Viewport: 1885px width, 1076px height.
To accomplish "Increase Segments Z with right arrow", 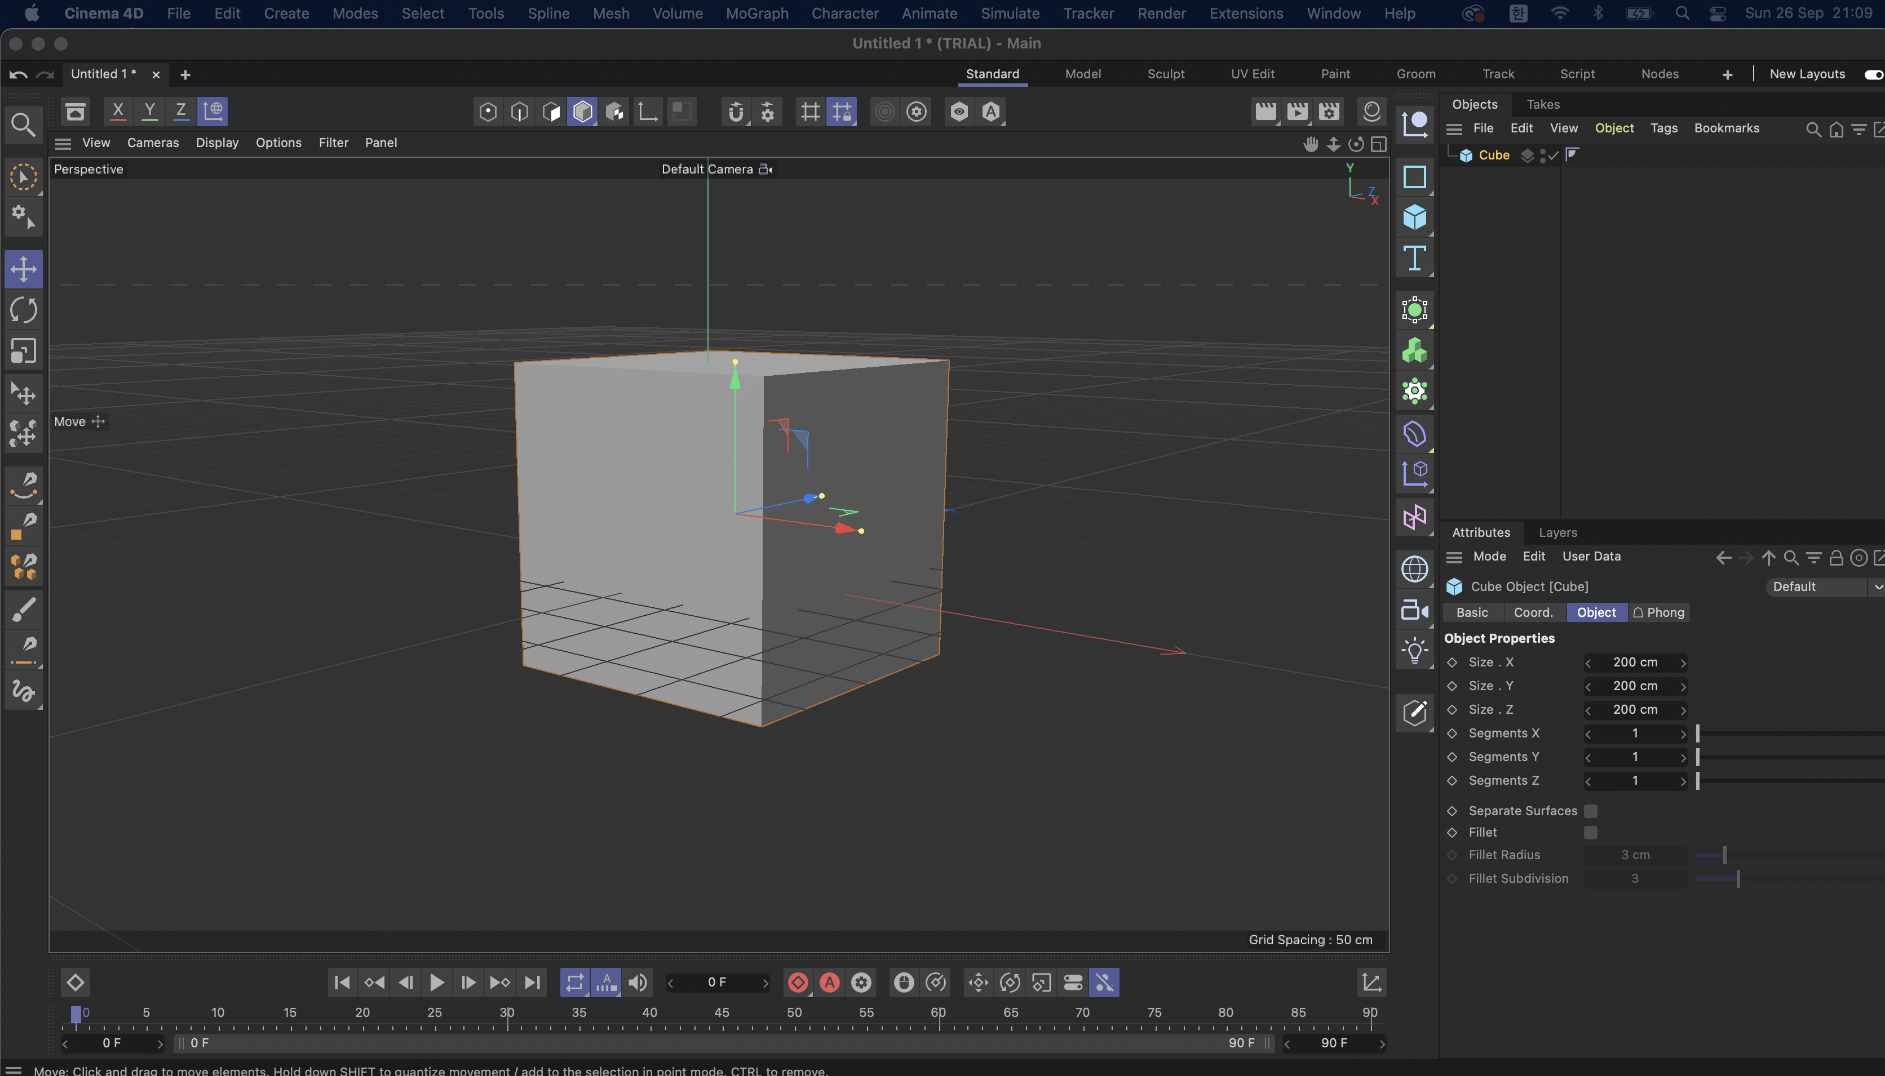I will (x=1683, y=781).
